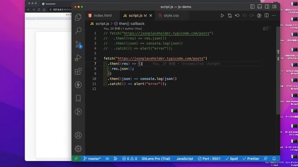Image resolution: width=298 pixels, height=167 pixels.
Task: Open the Accounts menu
Action: coord(78,135)
